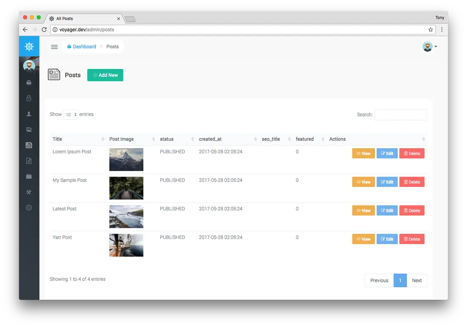Click the browser address bar
This screenshot has width=467, height=327.
pos(243,29)
